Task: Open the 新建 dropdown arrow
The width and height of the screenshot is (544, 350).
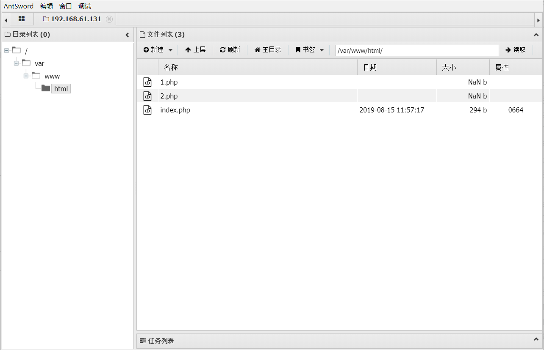Action: click(170, 50)
